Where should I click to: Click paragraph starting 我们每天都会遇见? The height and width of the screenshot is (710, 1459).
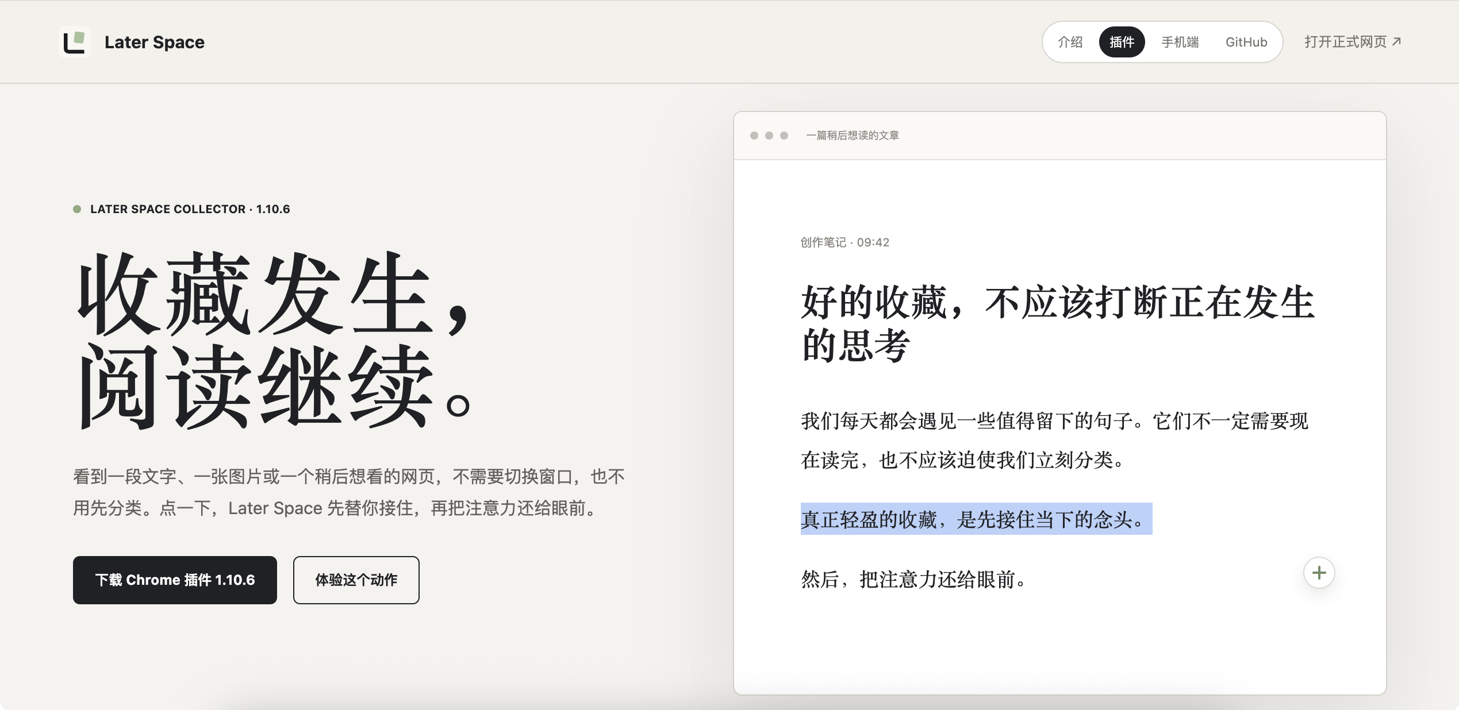[x=1055, y=441]
